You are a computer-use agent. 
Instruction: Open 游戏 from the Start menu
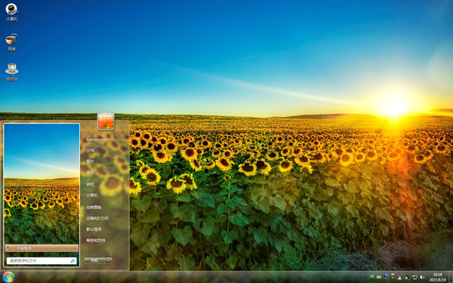click(x=90, y=184)
